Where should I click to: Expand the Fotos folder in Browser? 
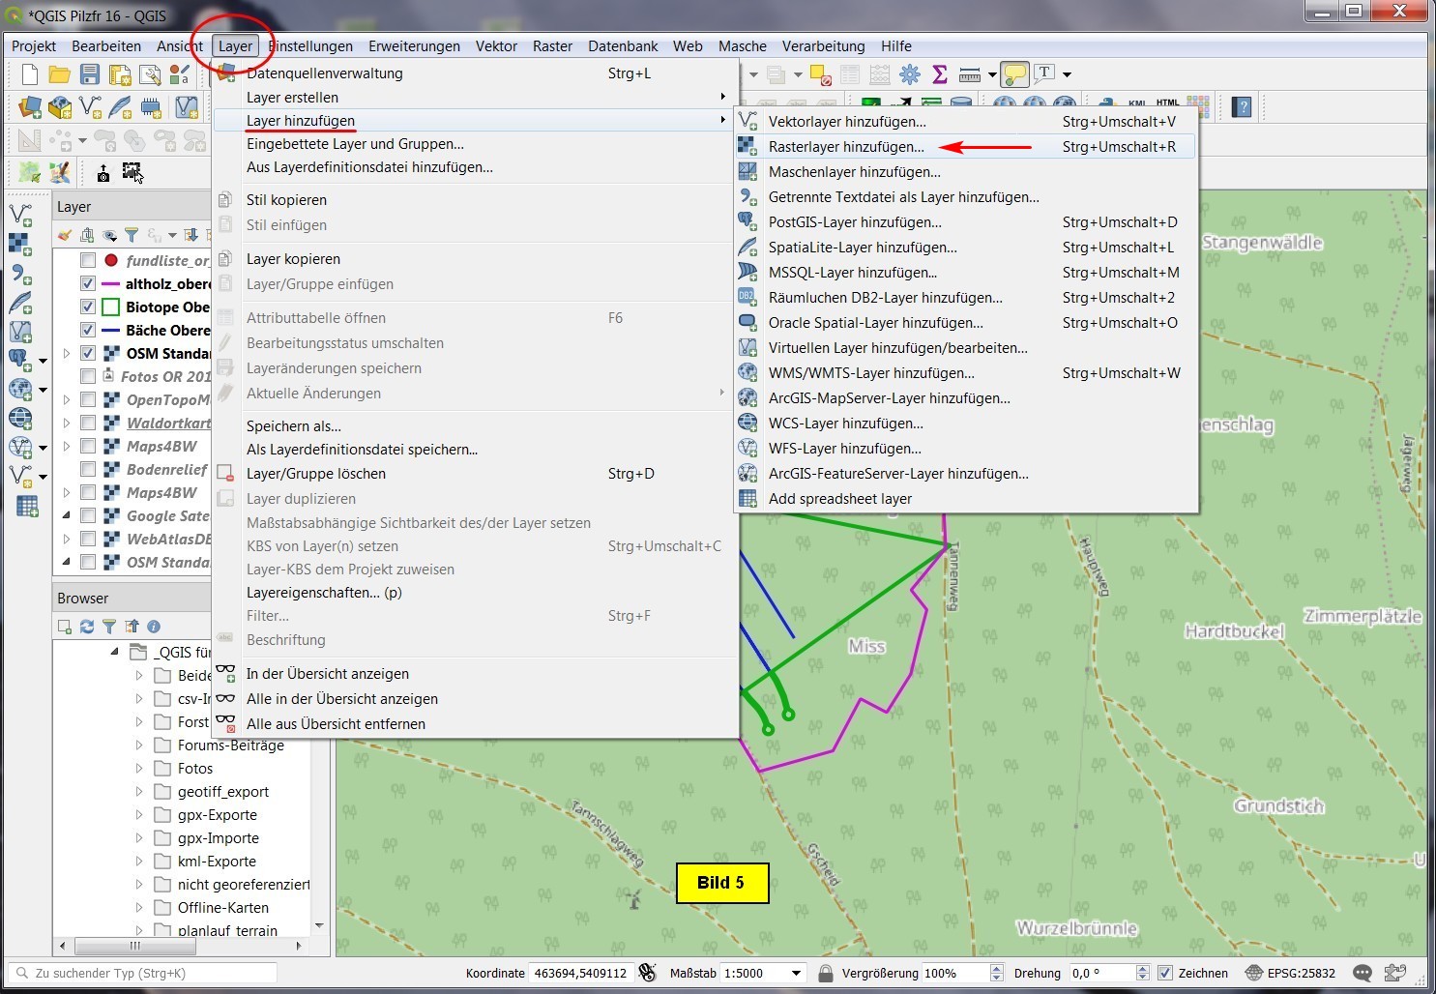click(x=139, y=769)
